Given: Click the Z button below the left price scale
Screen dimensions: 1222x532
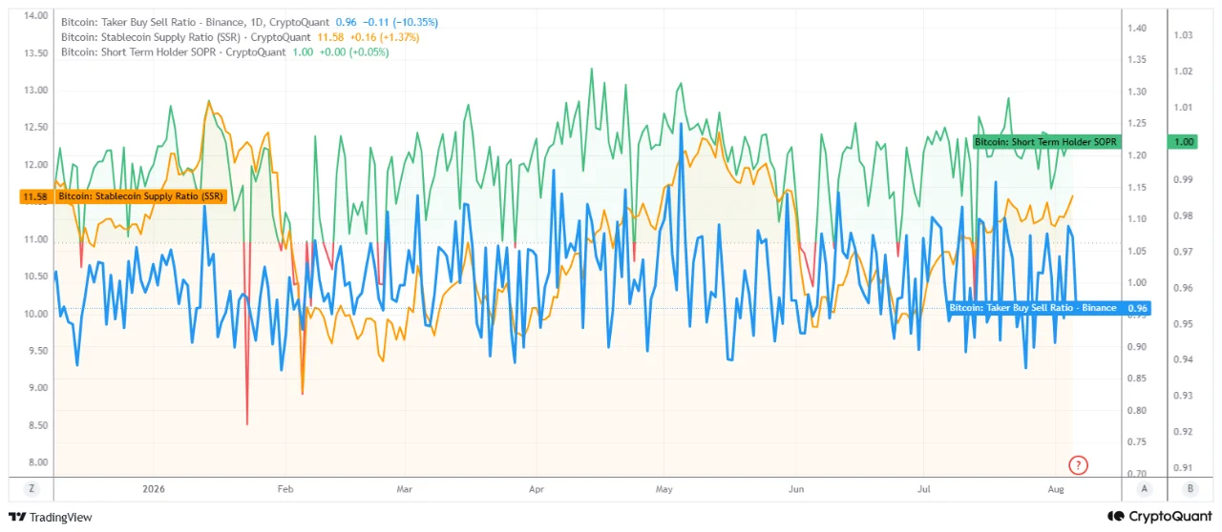Looking at the screenshot, I should click(x=32, y=488).
